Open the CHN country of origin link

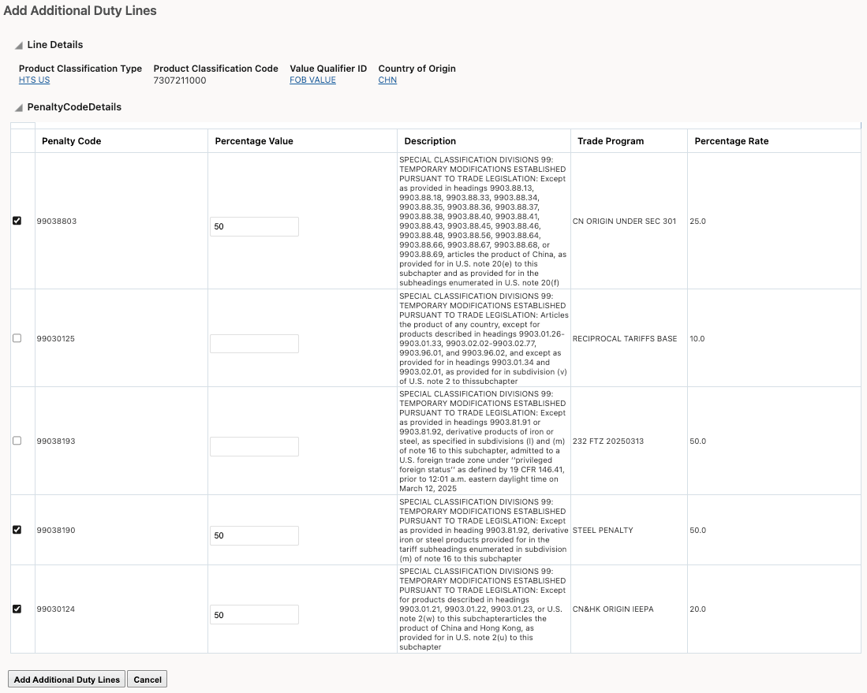[387, 80]
